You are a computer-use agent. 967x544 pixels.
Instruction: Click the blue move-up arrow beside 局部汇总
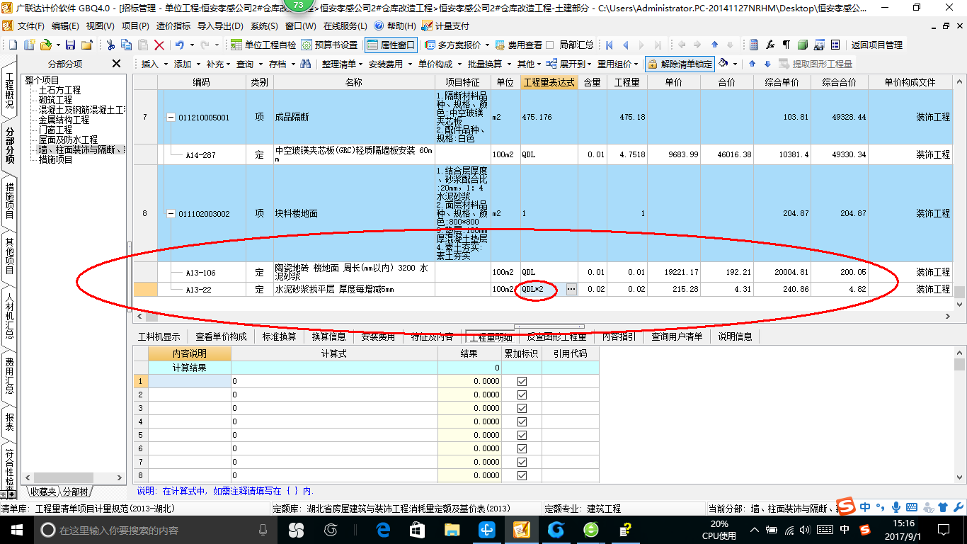[714, 45]
